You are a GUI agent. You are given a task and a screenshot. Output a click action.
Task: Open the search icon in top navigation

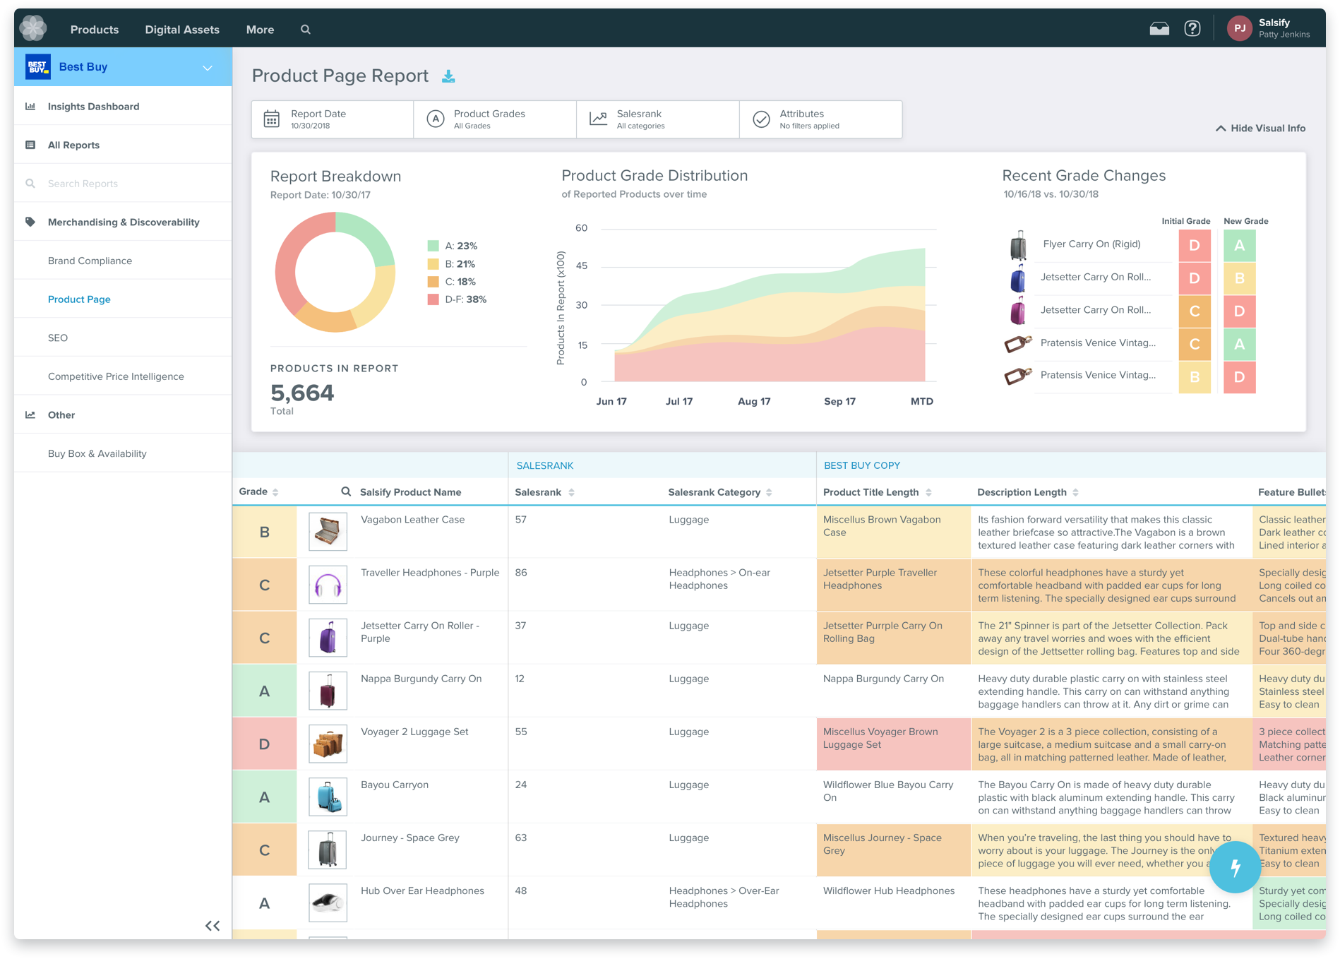[x=306, y=30]
